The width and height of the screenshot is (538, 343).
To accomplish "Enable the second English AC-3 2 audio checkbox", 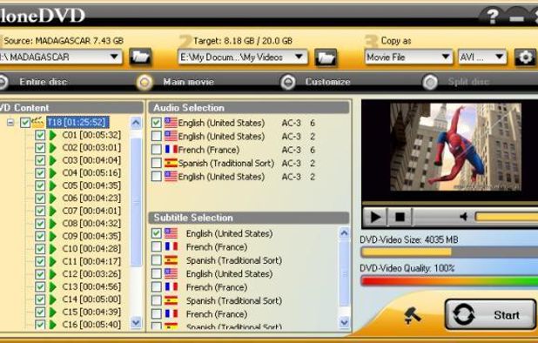I will [157, 136].
